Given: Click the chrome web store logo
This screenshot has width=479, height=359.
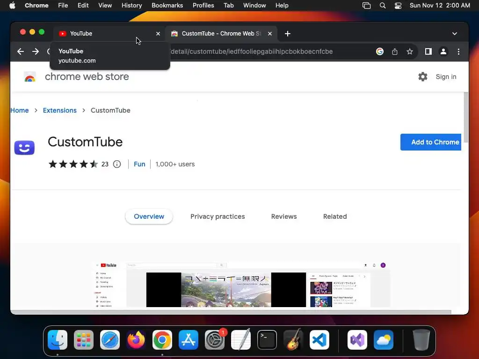Looking at the screenshot, I should click(x=30, y=77).
